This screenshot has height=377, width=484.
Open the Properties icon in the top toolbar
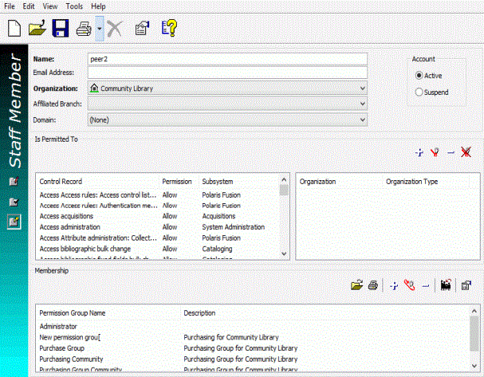(144, 29)
